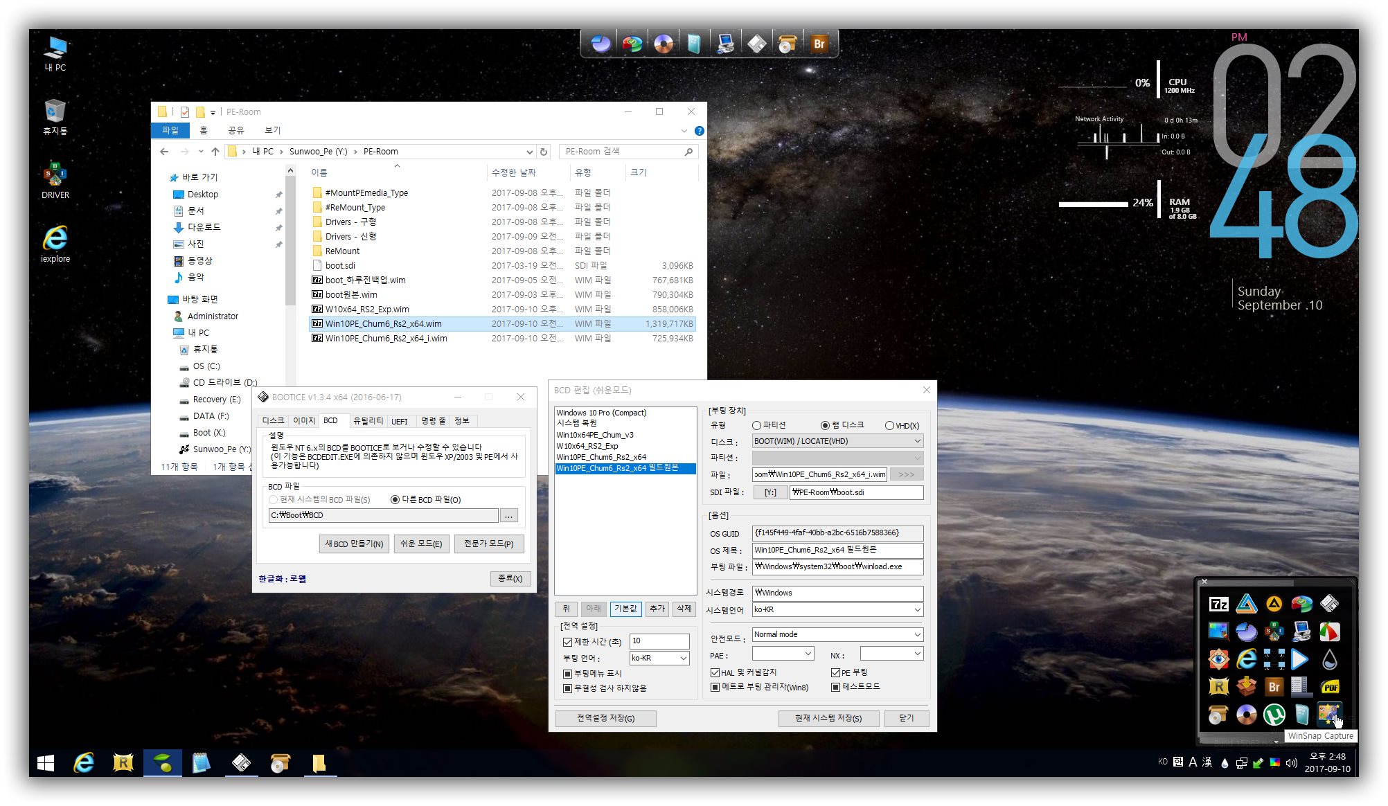Open the 디스크 BOOT(WIM) dropdown
This screenshot has height=806, width=1388.
[x=837, y=441]
